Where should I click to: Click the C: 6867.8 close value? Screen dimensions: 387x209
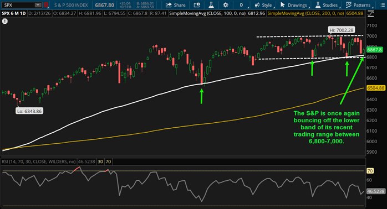138,13
